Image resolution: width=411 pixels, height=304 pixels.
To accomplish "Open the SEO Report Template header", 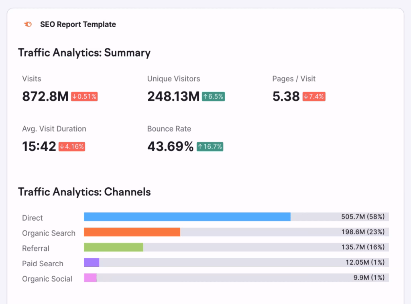I will click(77, 24).
